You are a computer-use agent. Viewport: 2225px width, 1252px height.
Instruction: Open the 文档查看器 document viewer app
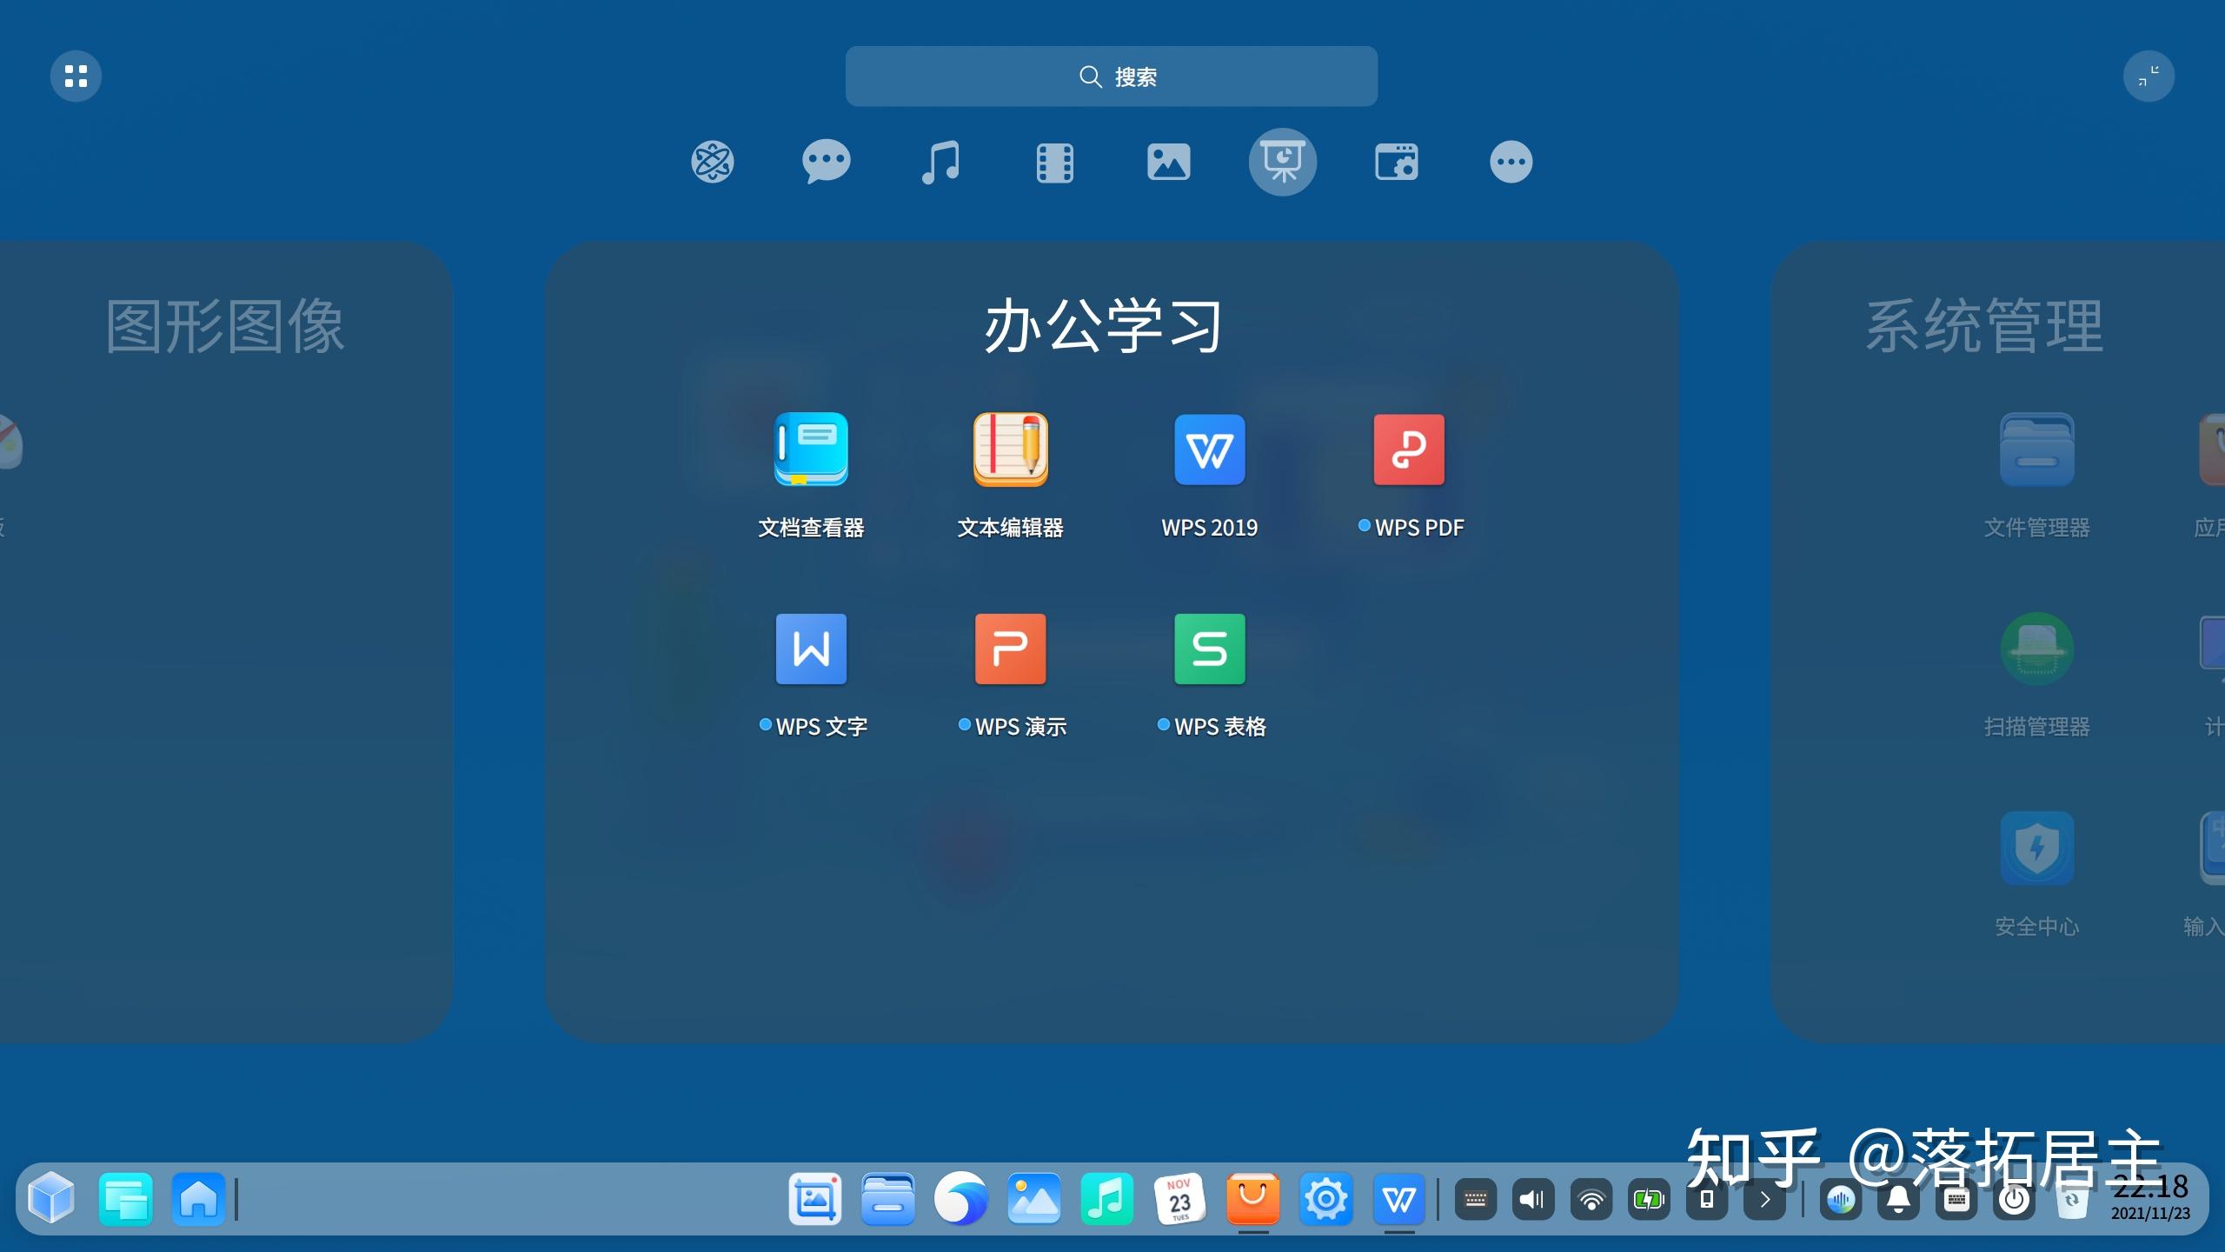[811, 450]
